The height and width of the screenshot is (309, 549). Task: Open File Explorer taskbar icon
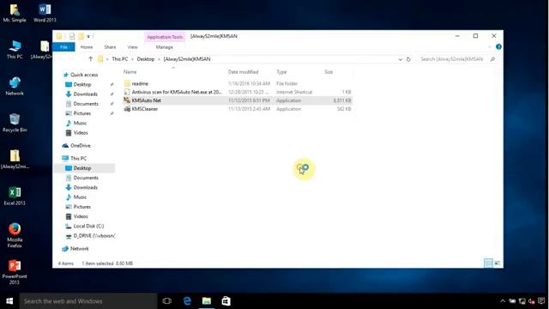tap(207, 301)
